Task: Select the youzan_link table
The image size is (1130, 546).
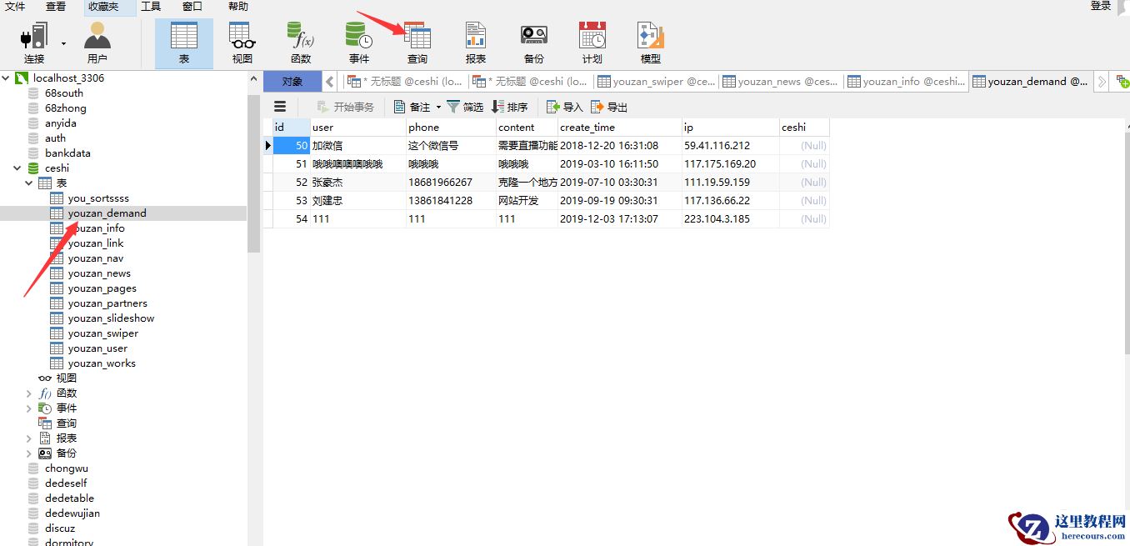Action: tap(96, 243)
